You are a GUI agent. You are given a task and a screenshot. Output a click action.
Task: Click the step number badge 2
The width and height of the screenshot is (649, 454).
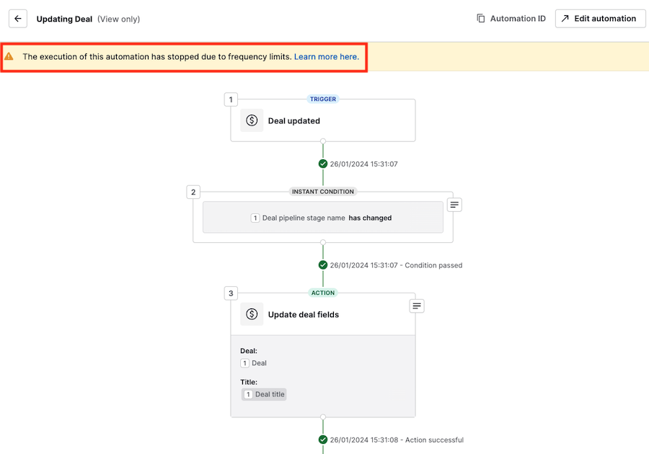pyautogui.click(x=193, y=192)
